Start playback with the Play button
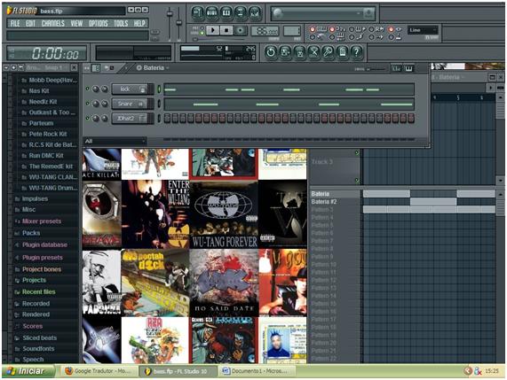Viewport: 507px width, 380px height. pyautogui.click(x=213, y=30)
